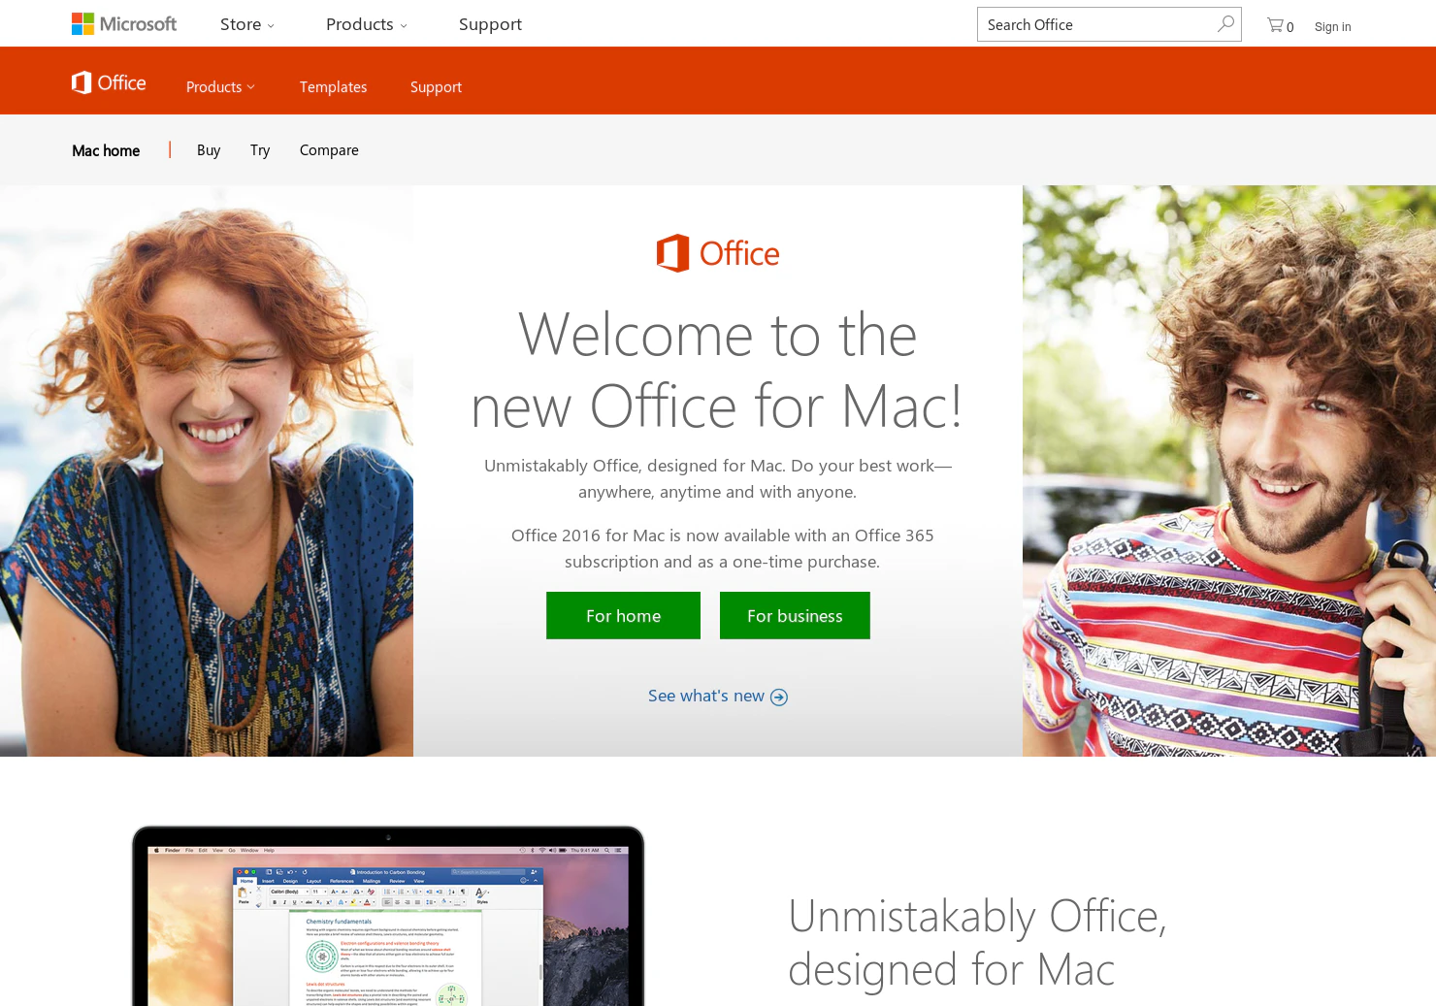
Task: Open the Products dropdown in the Office bar
Action: click(220, 86)
